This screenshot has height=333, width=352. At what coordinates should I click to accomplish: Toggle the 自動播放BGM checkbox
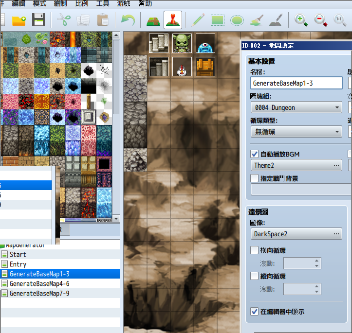pyautogui.click(x=254, y=154)
